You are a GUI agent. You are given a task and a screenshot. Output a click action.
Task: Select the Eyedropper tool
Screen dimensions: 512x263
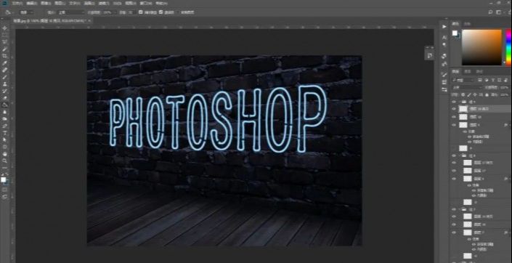[4, 62]
